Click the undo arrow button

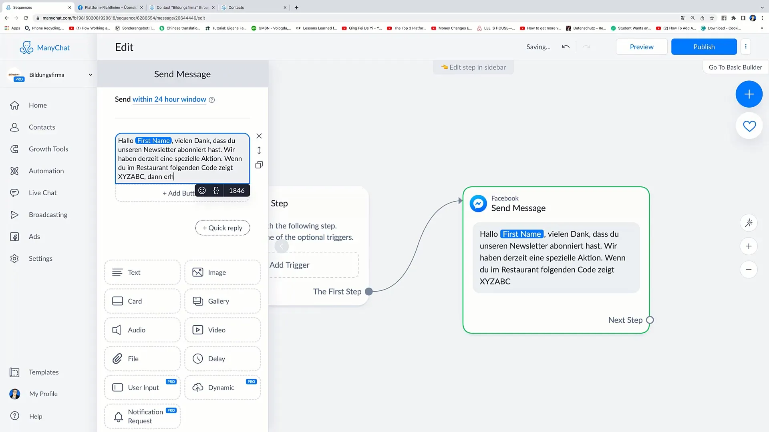[x=565, y=47]
